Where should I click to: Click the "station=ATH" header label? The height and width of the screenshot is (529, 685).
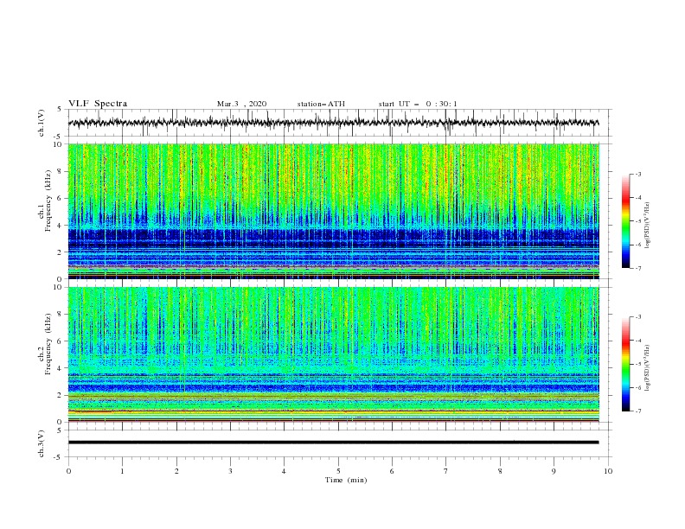[321, 104]
